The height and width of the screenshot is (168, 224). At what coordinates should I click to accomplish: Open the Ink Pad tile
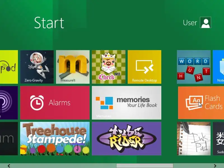pyautogui.click(x=194, y=139)
